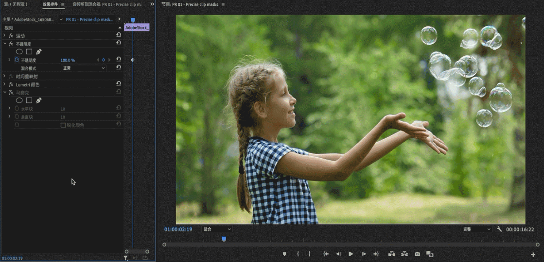Click the Add Marker icon in Program monitor

click(285, 254)
